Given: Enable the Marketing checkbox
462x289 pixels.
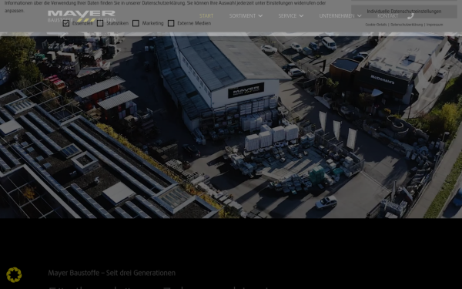Looking at the screenshot, I should tap(136, 23).
